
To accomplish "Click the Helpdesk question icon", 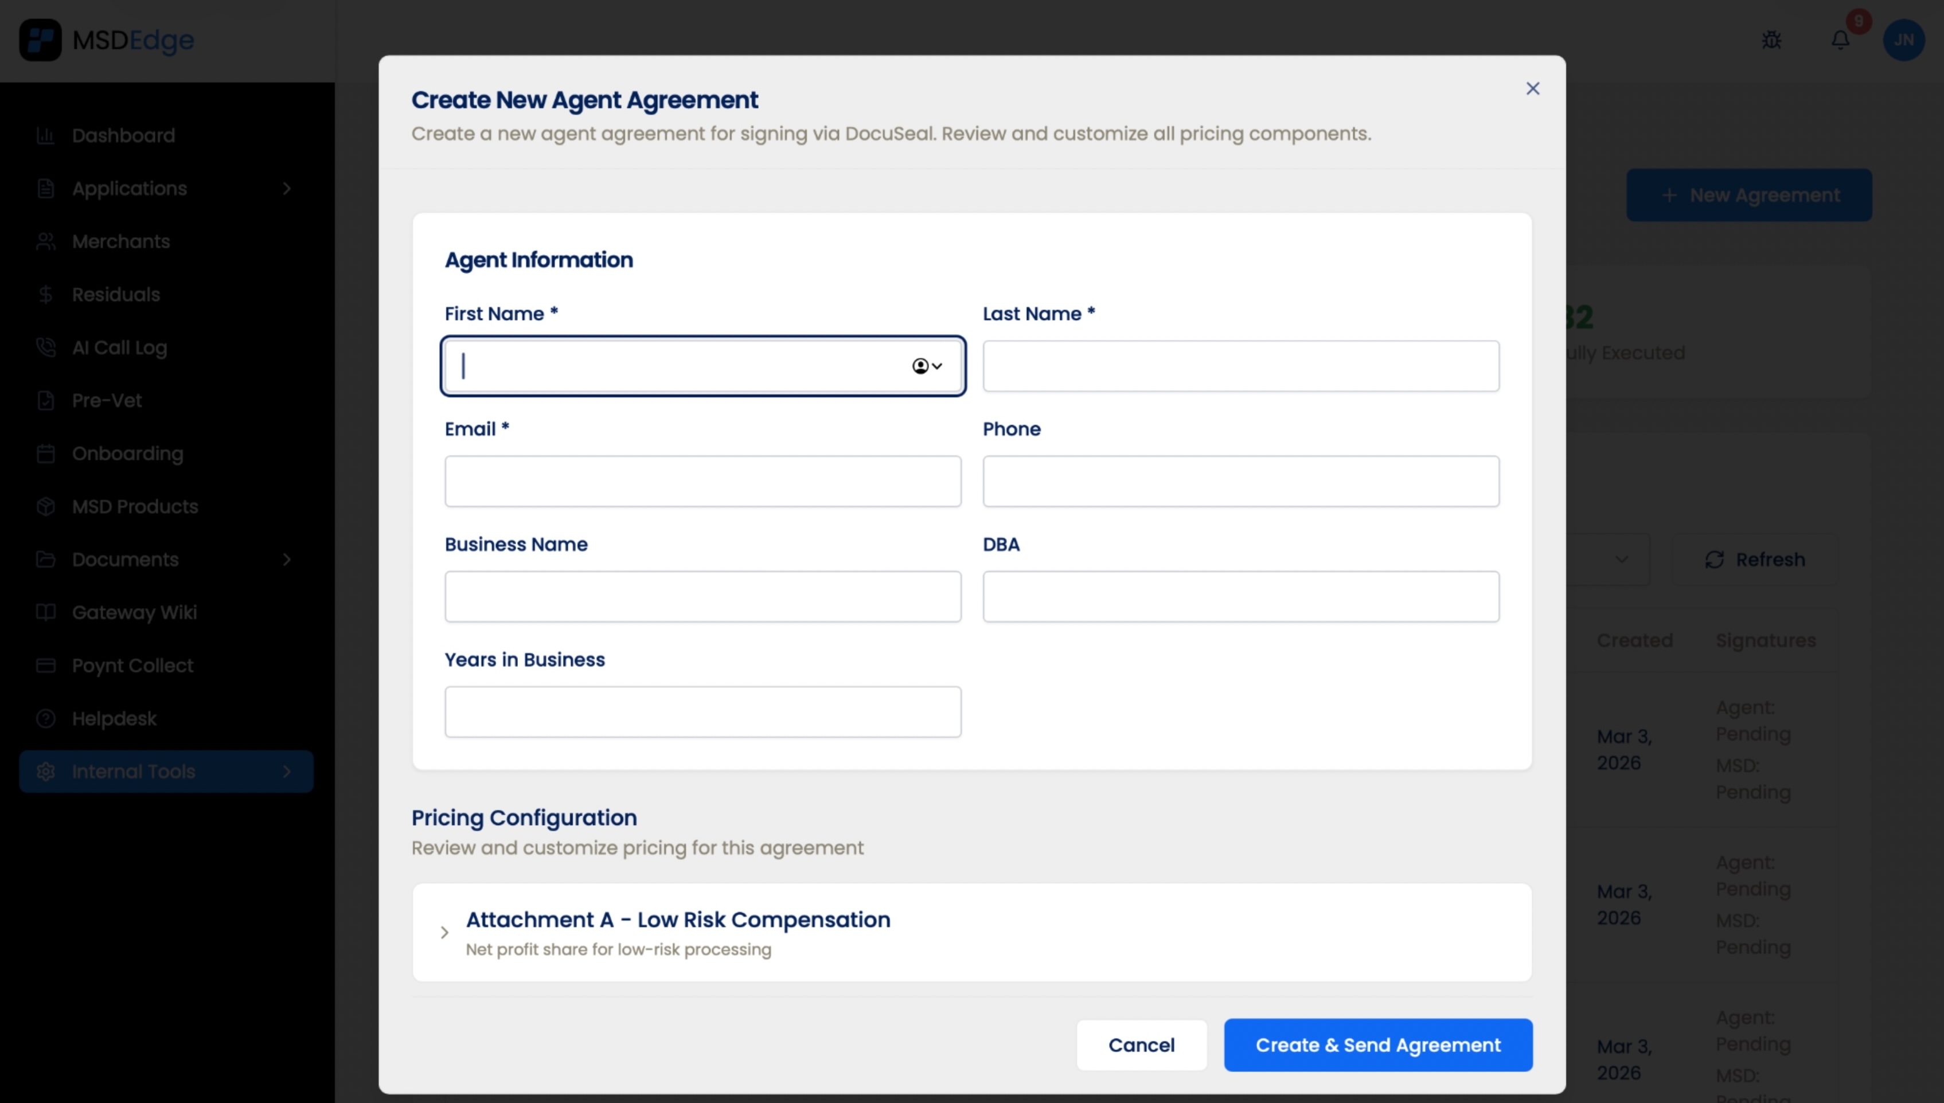I will tap(45, 719).
